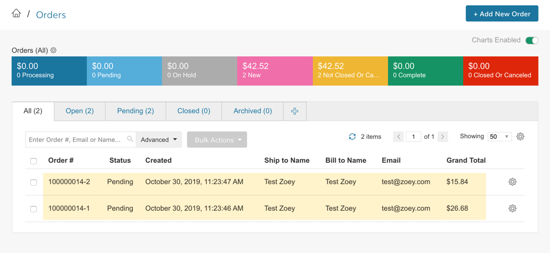The height and width of the screenshot is (253, 550).
Task: Select the checkbox for order 100000014-2
Action: 33,182
